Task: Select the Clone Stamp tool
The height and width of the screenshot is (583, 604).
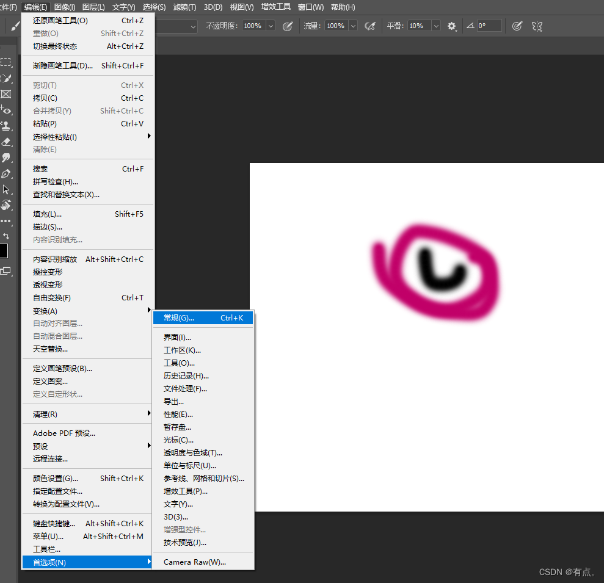Action: coord(5,126)
